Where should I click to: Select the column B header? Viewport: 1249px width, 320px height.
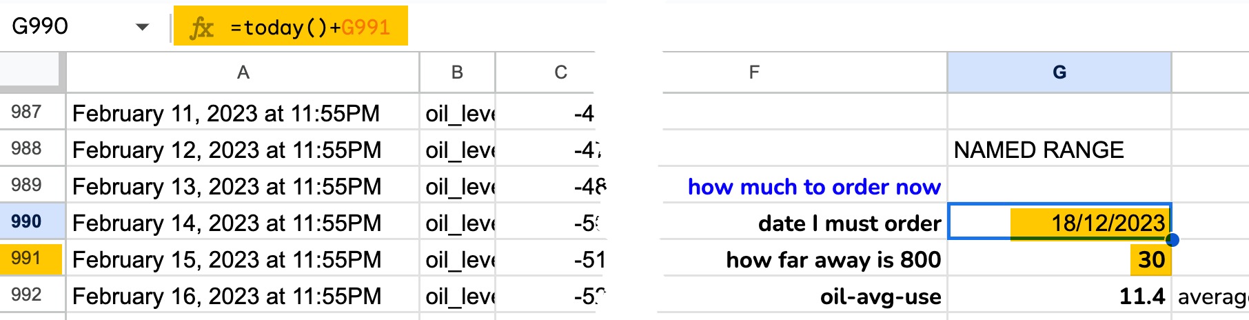pos(457,72)
